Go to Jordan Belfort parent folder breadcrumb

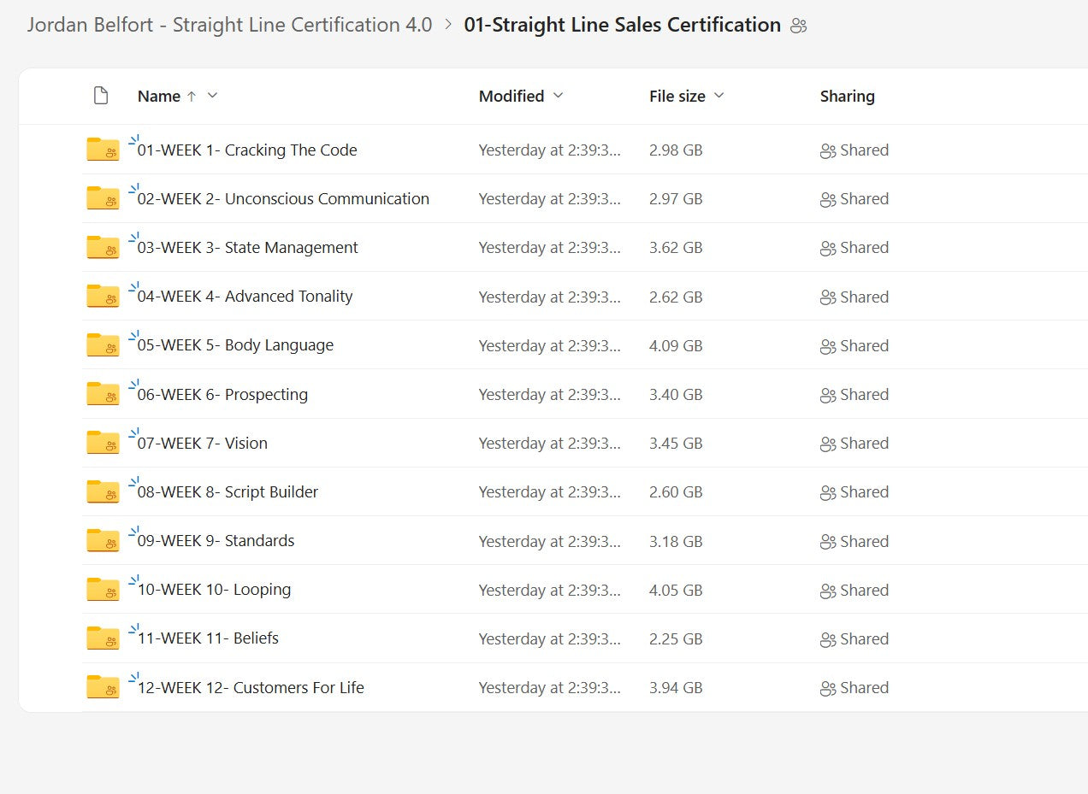coord(229,25)
